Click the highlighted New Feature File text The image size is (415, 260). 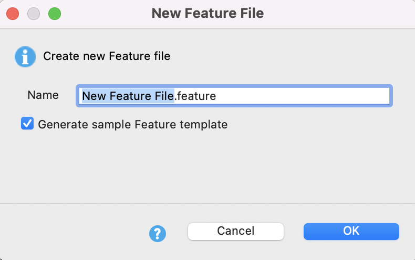(x=128, y=96)
